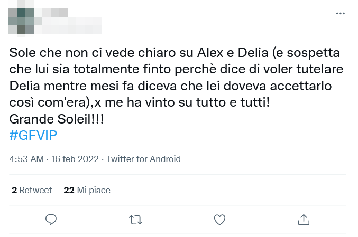The width and height of the screenshot is (358, 237).
Task: View the Retweet label beside the count
Action: click(36, 190)
